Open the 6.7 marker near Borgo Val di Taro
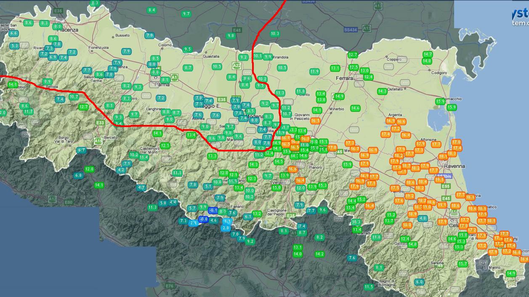This screenshot has height=297, width=529. coord(81,150)
